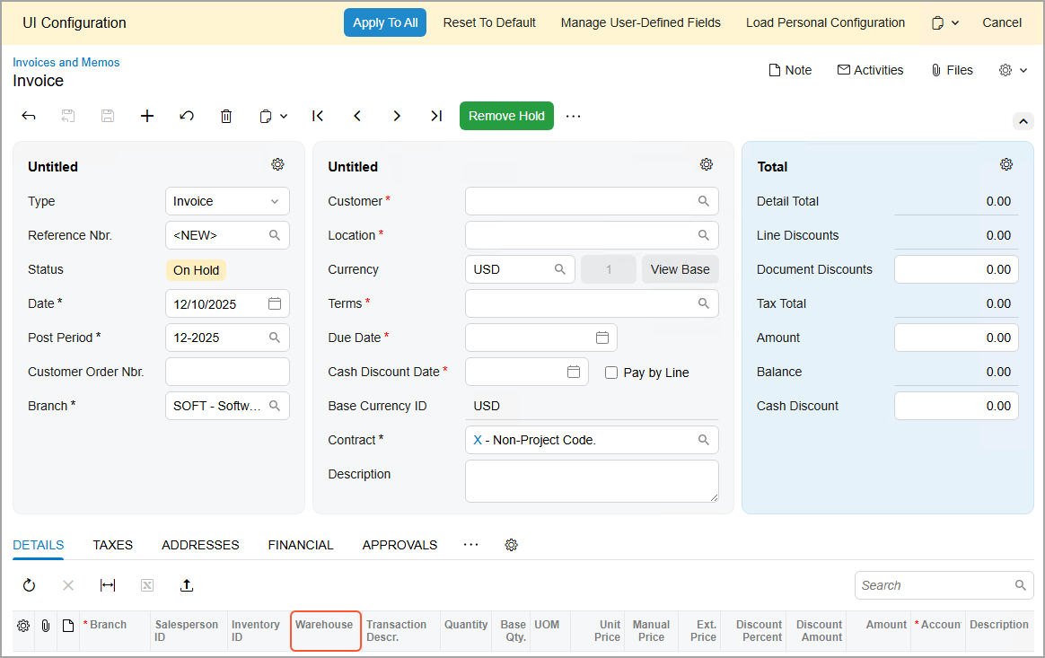This screenshot has height=658, width=1045.
Task: Add a new record with plus icon
Action: [x=147, y=116]
